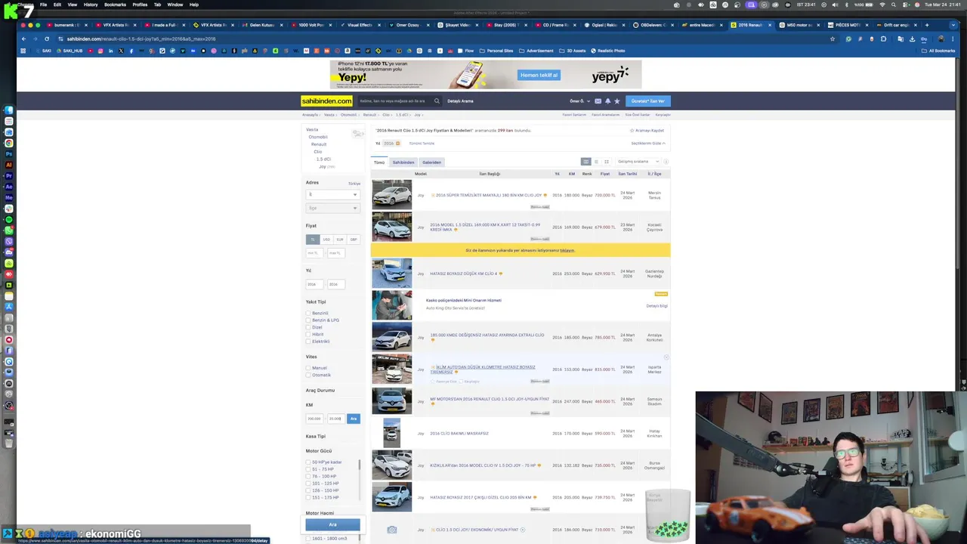Screen dimensions: 967x544
Task: Remove the 2016 year filter tag
Action: click(x=397, y=143)
